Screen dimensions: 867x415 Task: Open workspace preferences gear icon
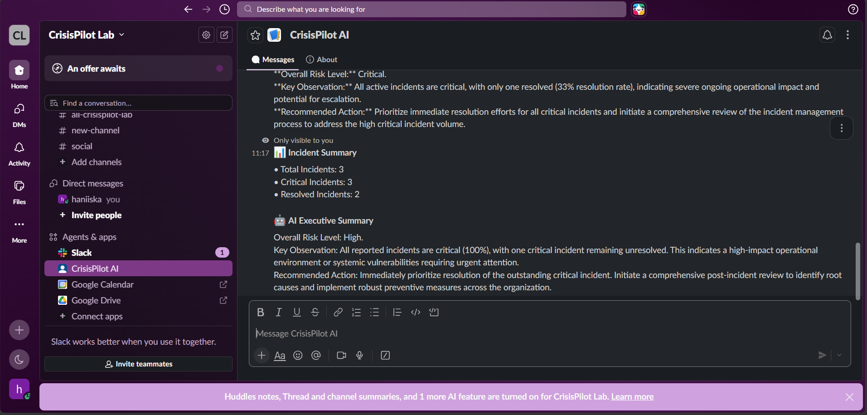(206, 35)
